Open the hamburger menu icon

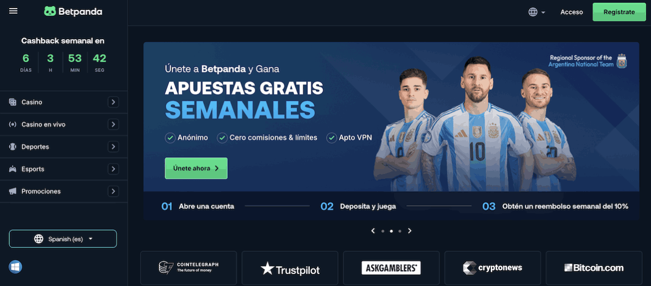tap(13, 11)
